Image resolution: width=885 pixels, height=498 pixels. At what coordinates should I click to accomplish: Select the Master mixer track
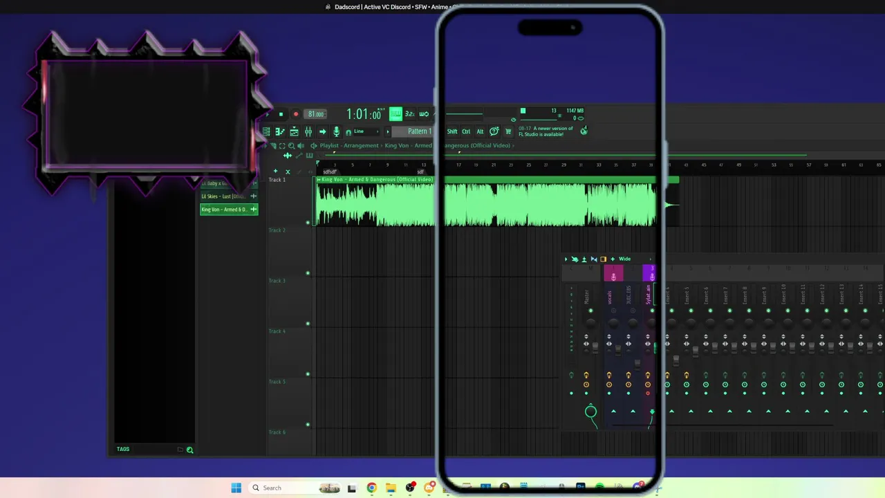(x=588, y=296)
